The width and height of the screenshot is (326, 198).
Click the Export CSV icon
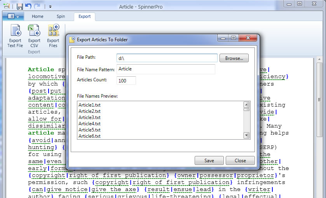point(34,31)
